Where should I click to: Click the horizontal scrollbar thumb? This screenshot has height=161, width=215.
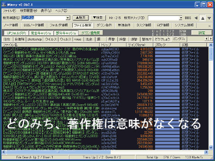tap(58, 152)
